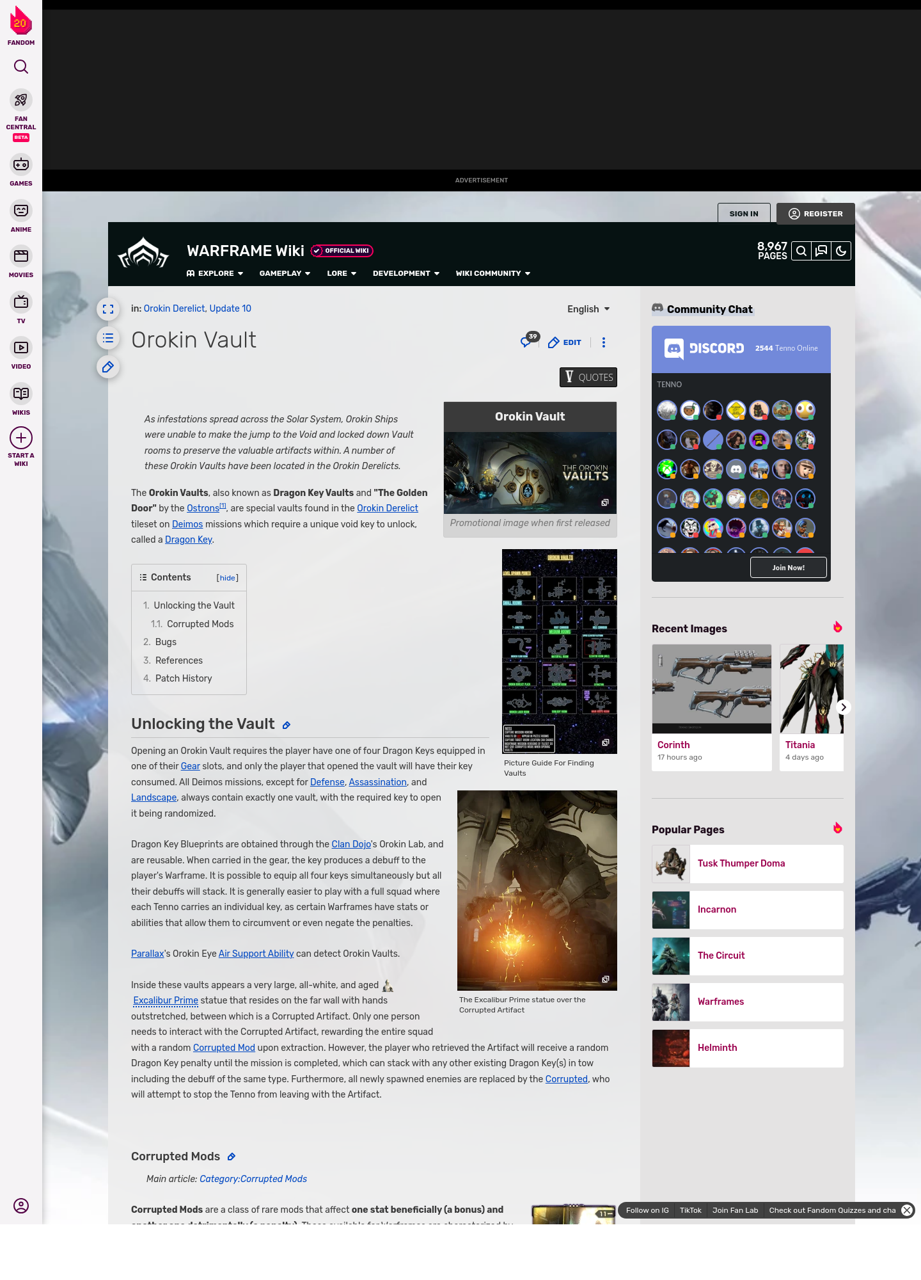Open the Video play icon
This screenshot has height=1280, width=921.
tap(21, 348)
